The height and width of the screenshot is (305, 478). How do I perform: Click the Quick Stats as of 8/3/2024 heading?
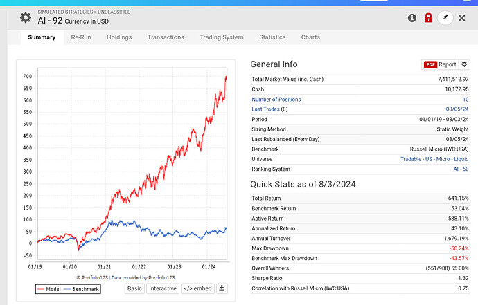pyautogui.click(x=303, y=184)
